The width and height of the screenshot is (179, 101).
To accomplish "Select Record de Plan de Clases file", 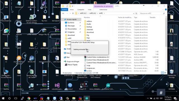I will (x=32, y=74).
